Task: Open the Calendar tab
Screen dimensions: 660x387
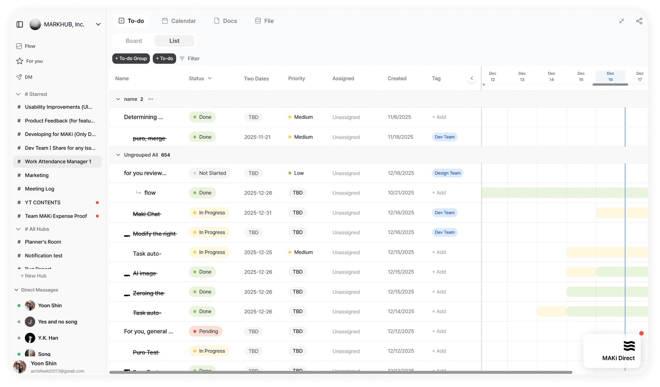Action: click(179, 21)
